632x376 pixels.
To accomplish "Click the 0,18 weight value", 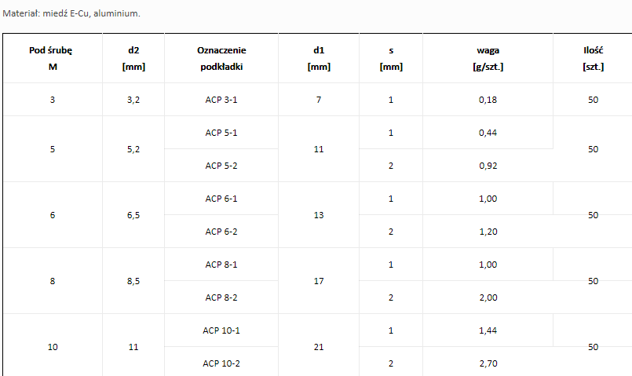I will pyautogui.click(x=488, y=100).
